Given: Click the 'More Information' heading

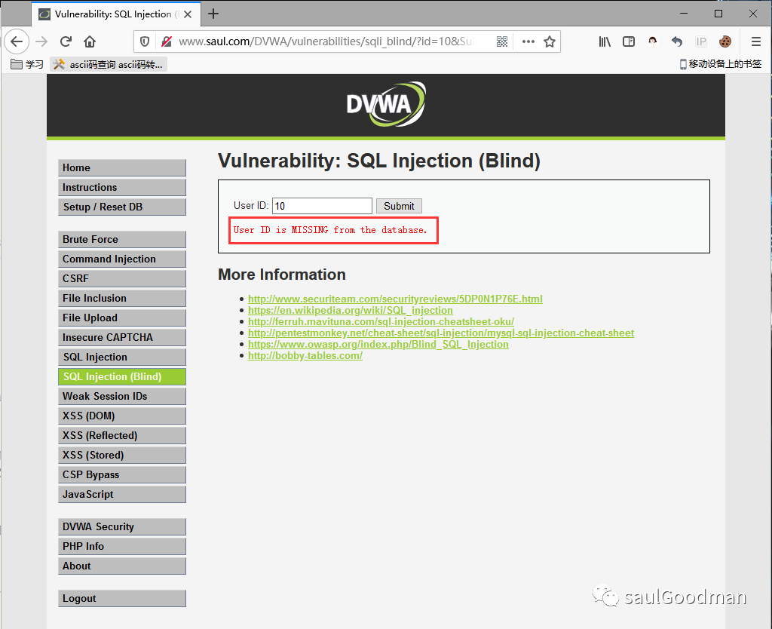Looking at the screenshot, I should click(282, 275).
